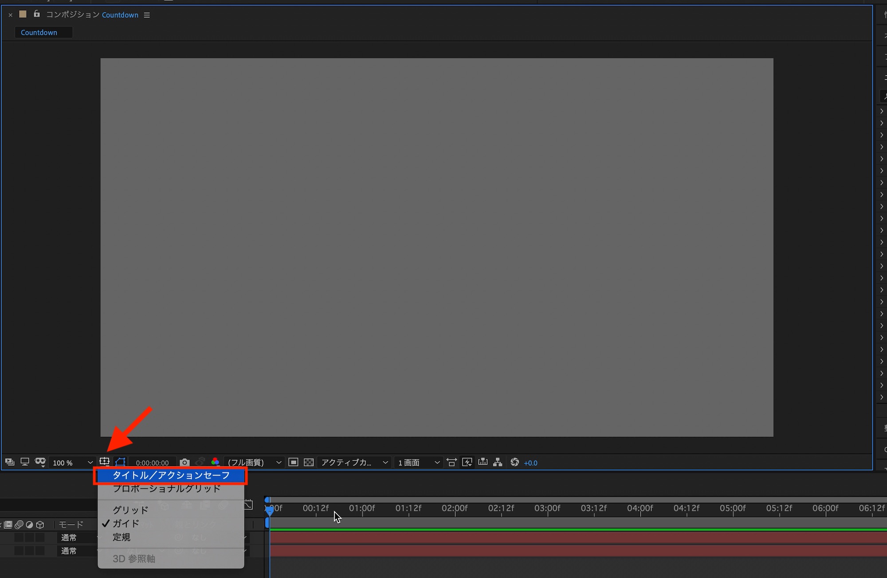Click the 02:00f mark on time ruler

click(x=455, y=508)
